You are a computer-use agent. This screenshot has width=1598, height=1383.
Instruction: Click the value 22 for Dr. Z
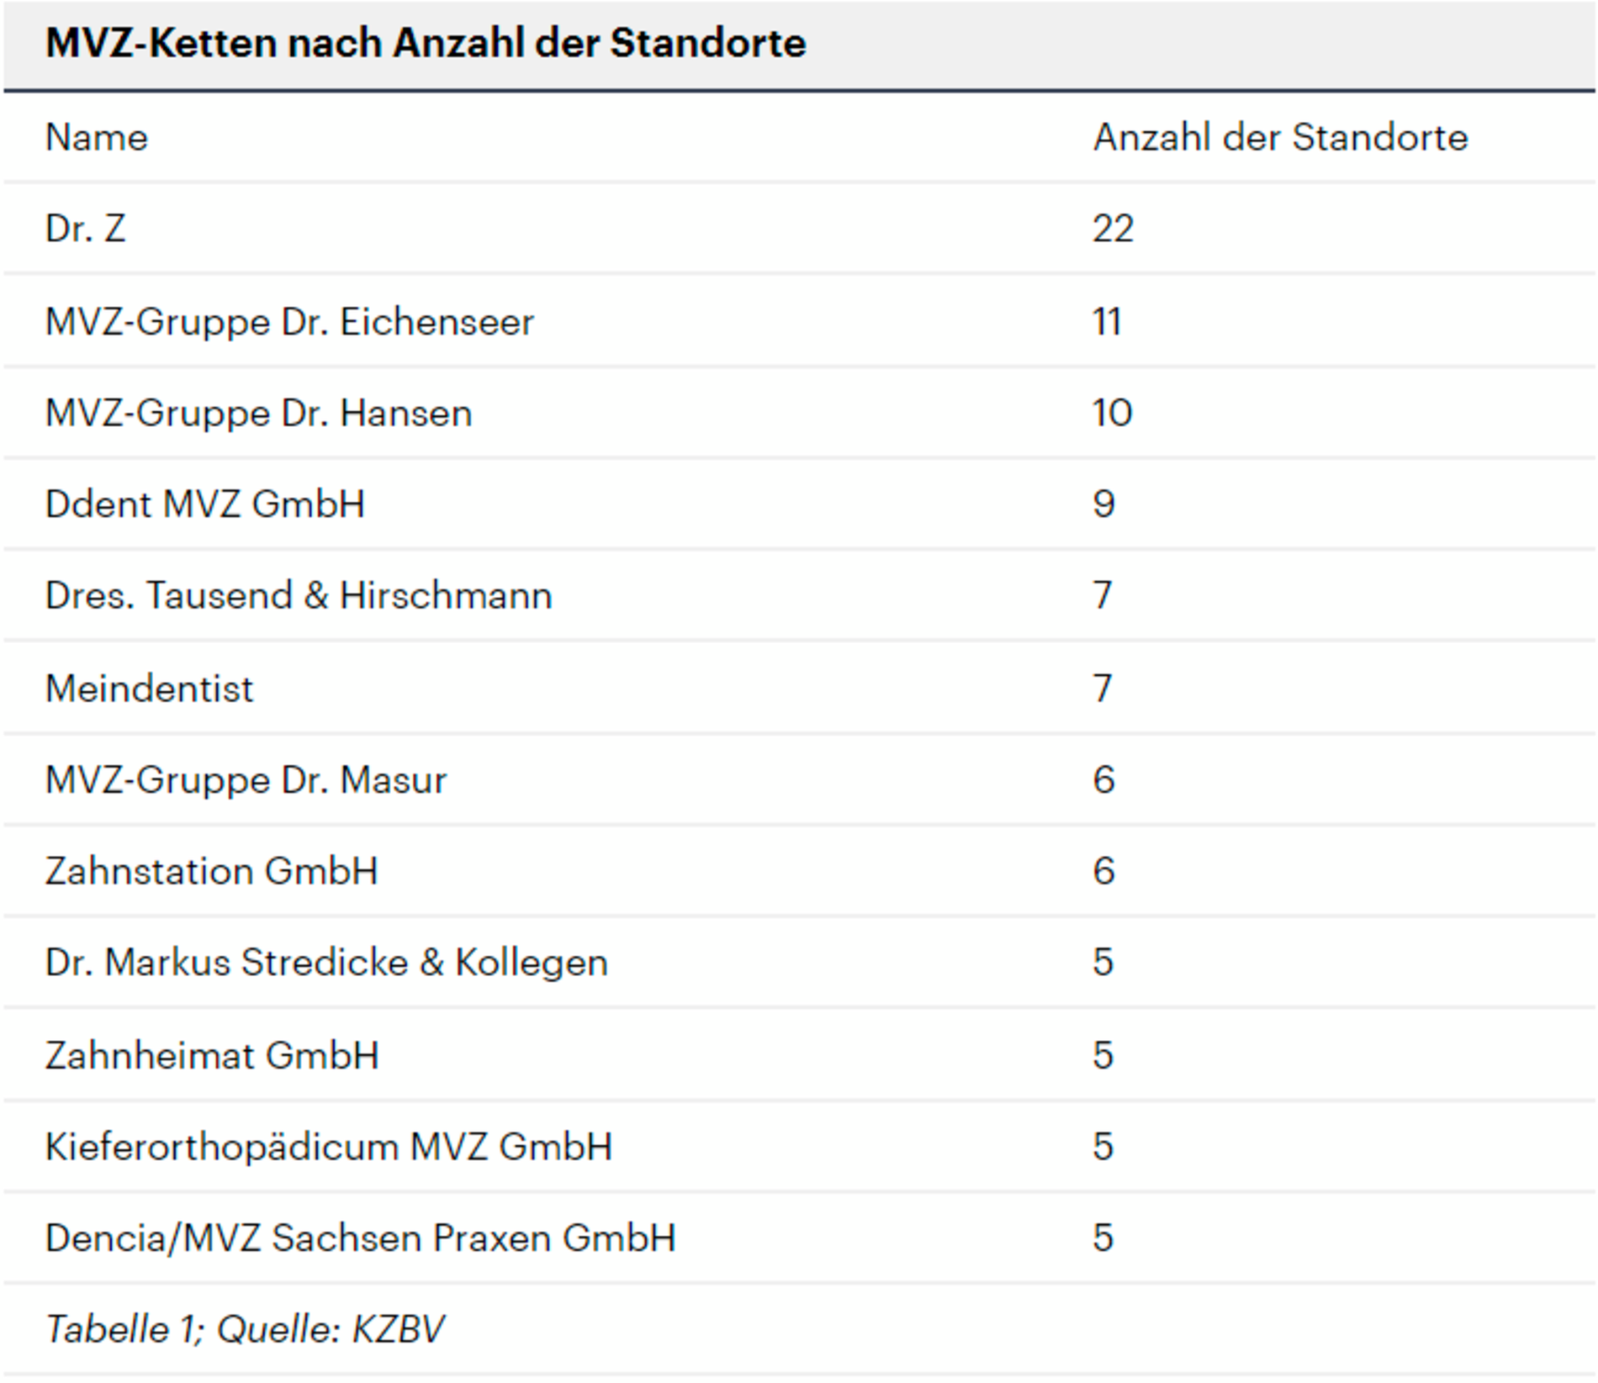pos(1113,229)
